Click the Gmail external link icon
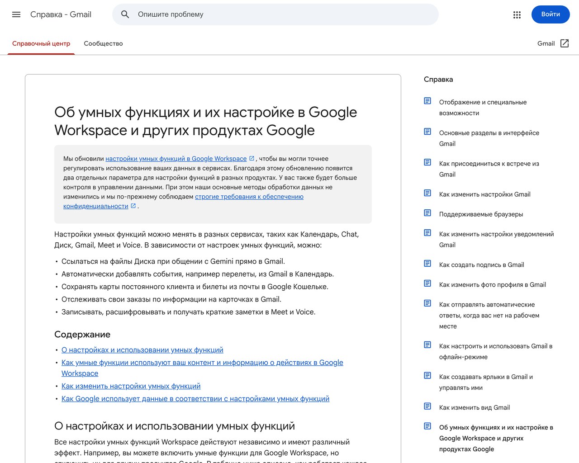 tap(565, 43)
